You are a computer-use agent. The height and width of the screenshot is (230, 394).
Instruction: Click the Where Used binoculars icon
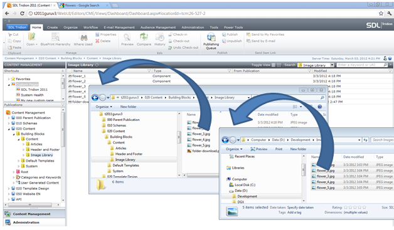click(x=83, y=38)
